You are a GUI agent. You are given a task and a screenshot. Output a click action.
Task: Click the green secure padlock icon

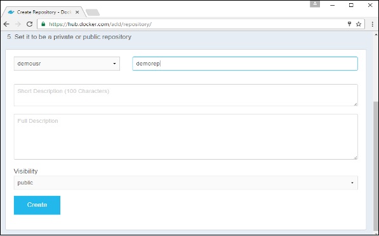[x=43, y=24]
